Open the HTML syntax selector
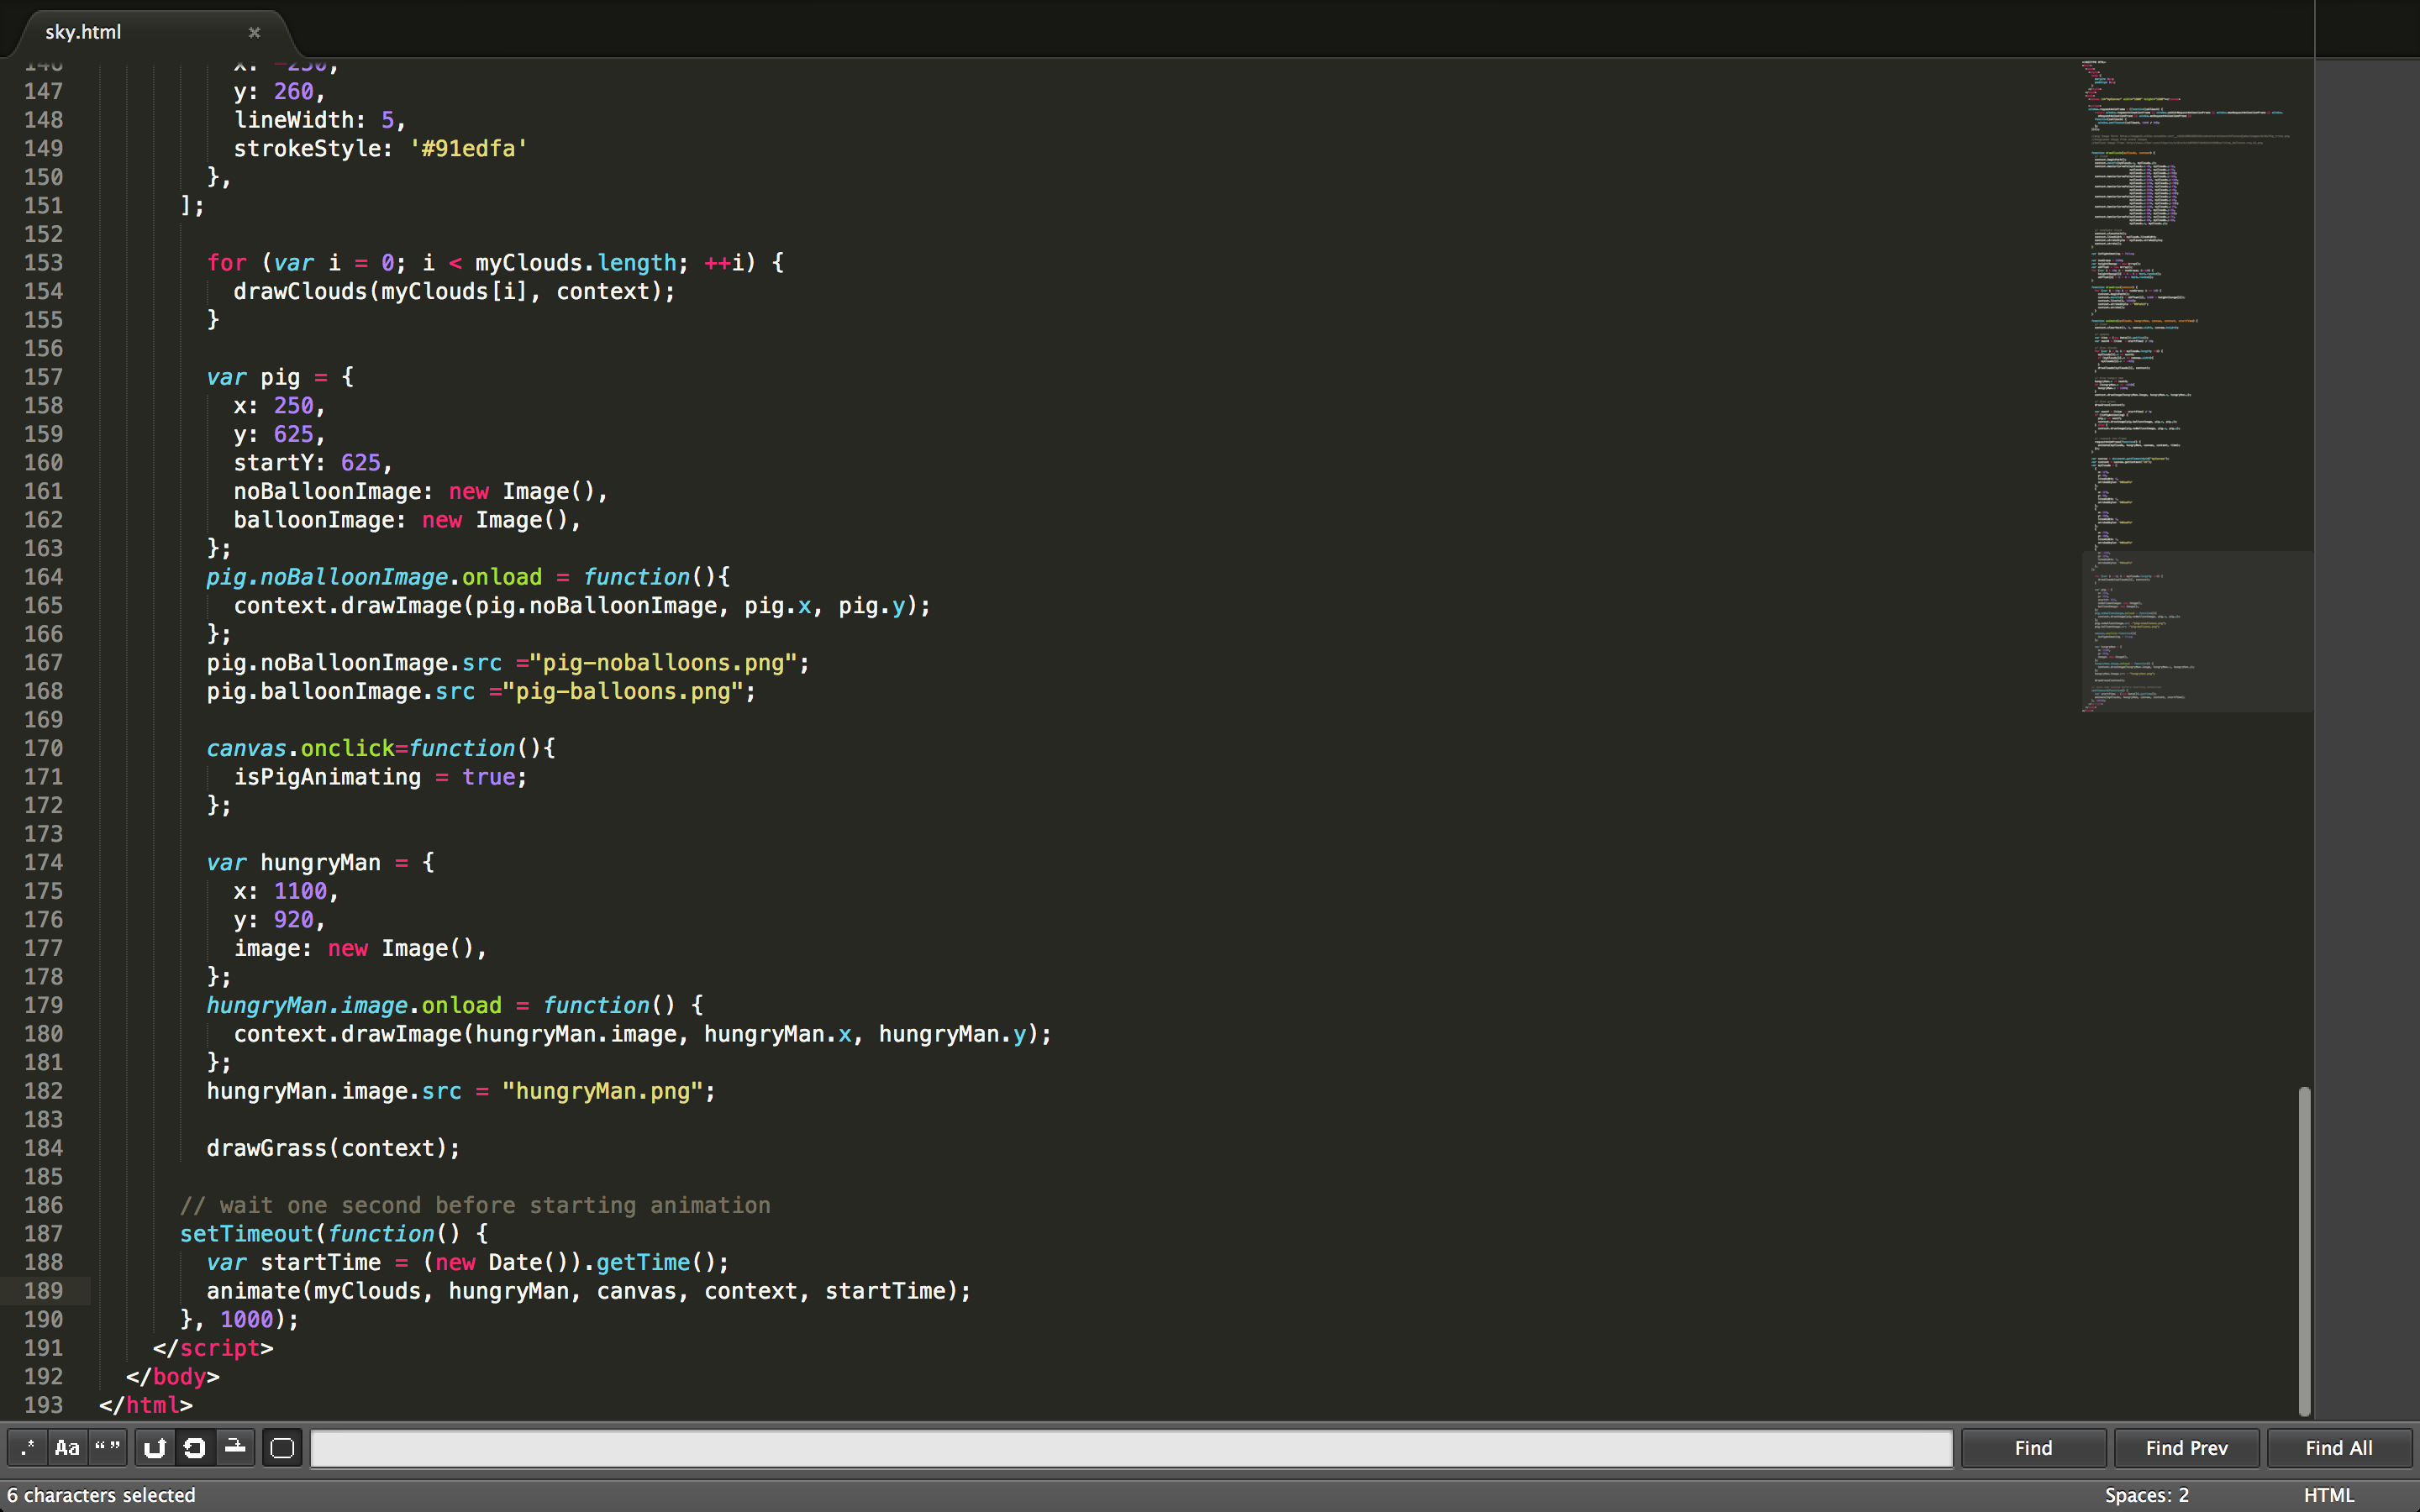The width and height of the screenshot is (2420, 1512). 2329,1494
